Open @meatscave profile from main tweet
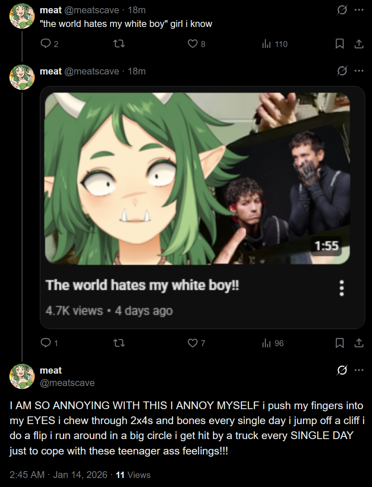 [67, 383]
